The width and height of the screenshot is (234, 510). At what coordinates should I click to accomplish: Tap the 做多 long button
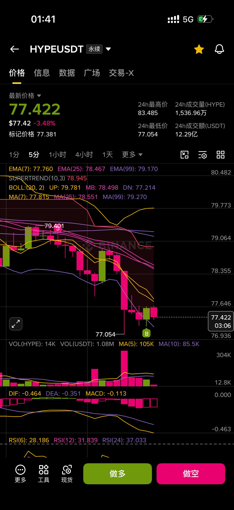[x=118, y=473]
